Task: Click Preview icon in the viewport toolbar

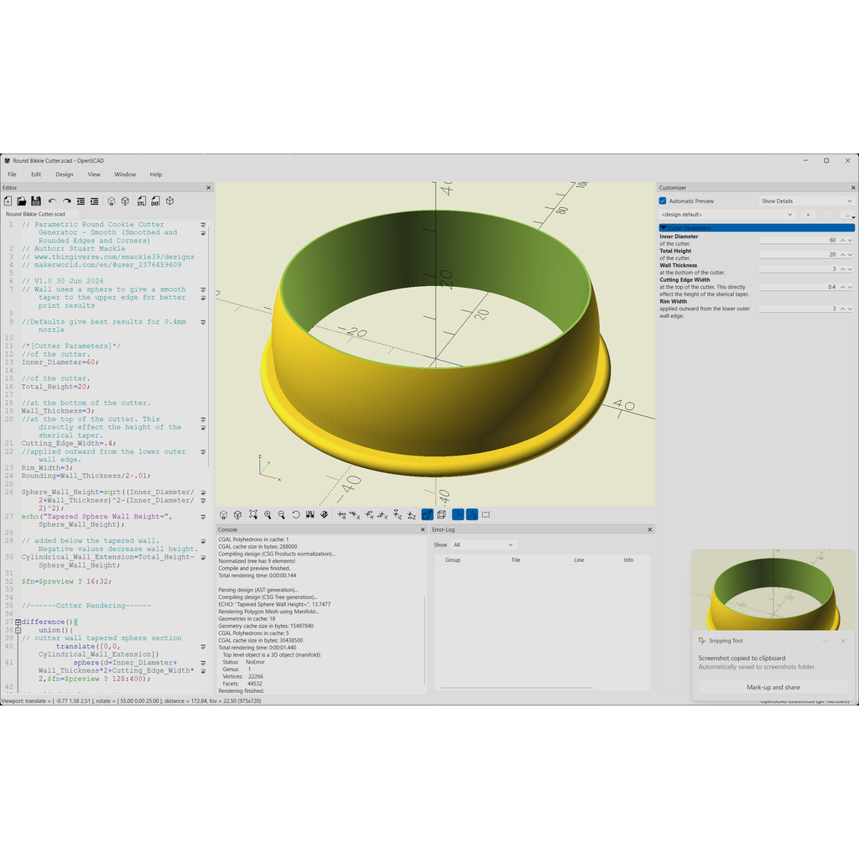Action: coord(223,514)
